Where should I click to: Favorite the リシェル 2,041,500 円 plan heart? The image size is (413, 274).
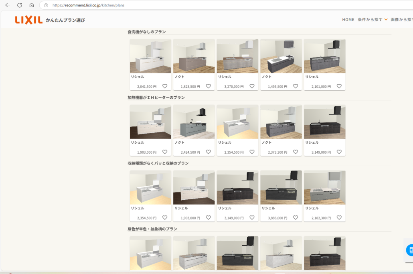tap(165, 86)
